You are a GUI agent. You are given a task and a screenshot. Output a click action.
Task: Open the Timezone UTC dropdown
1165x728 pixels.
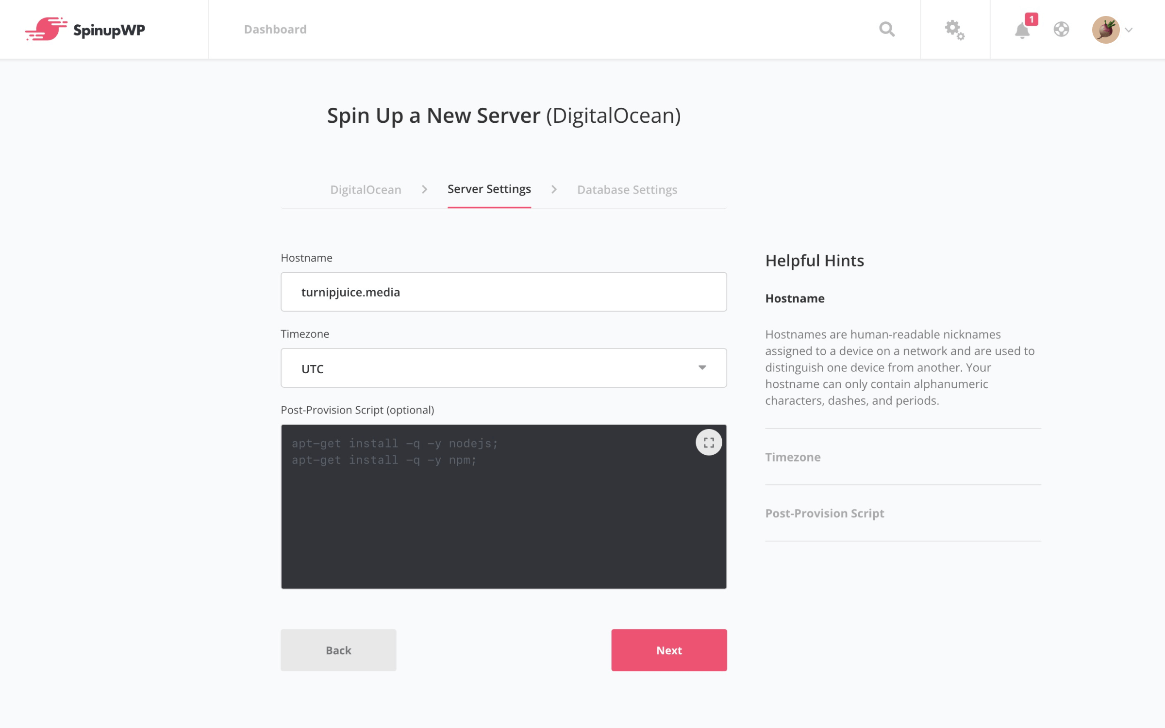point(503,368)
